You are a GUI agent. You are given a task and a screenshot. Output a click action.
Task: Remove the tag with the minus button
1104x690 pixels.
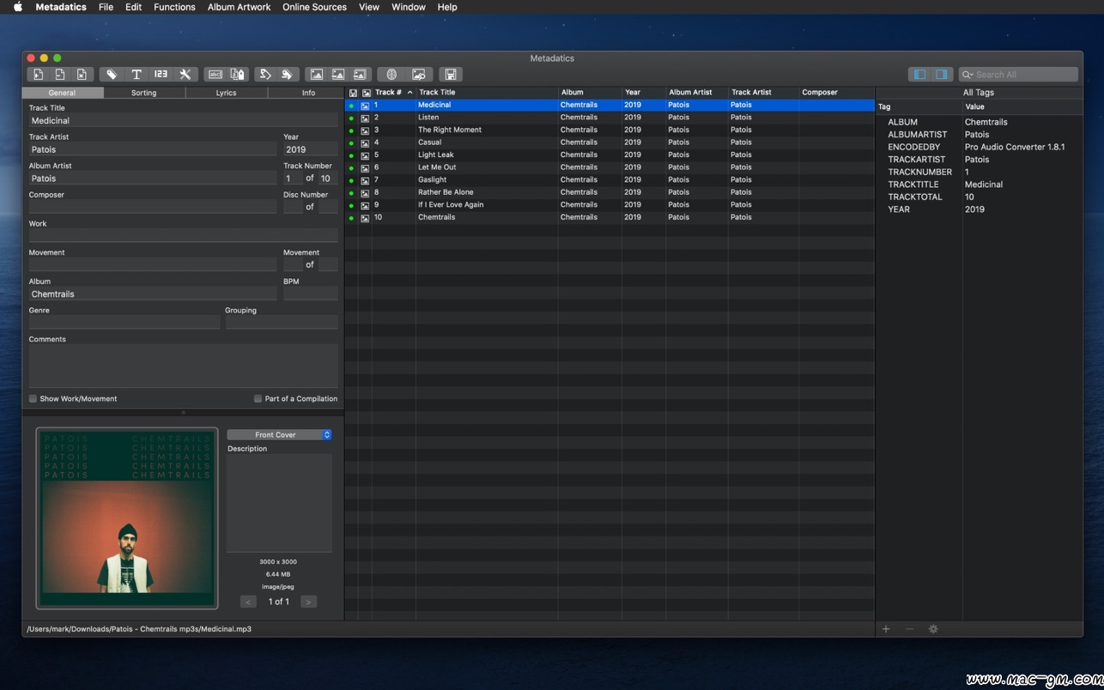[x=910, y=629]
